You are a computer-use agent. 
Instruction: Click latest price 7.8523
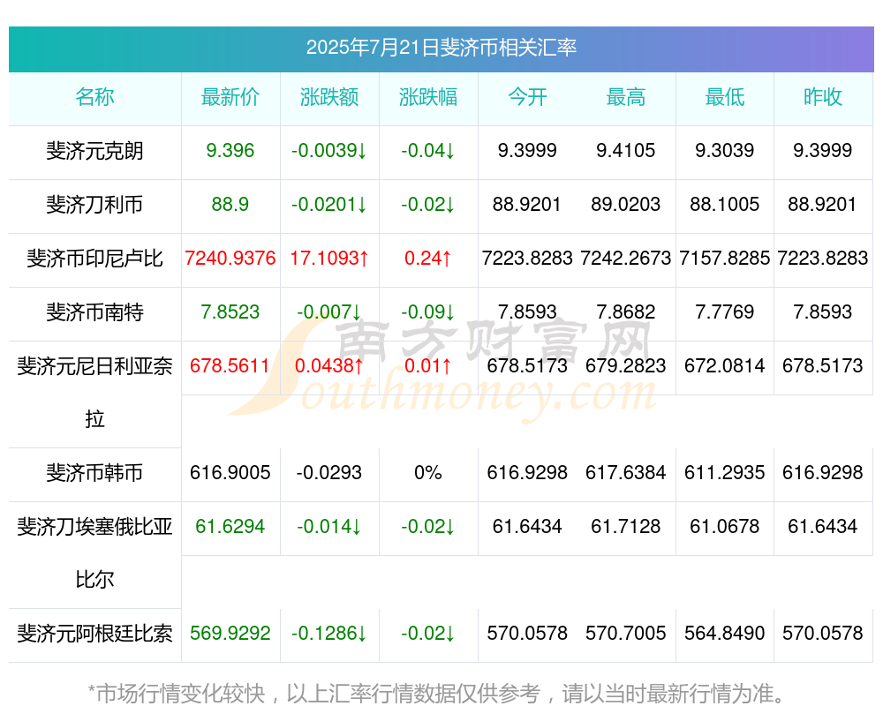coord(230,312)
